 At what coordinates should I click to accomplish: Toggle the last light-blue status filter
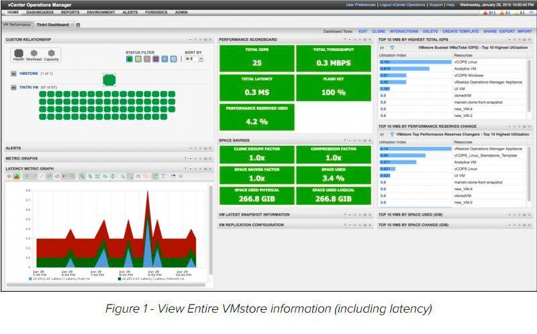click(174, 59)
